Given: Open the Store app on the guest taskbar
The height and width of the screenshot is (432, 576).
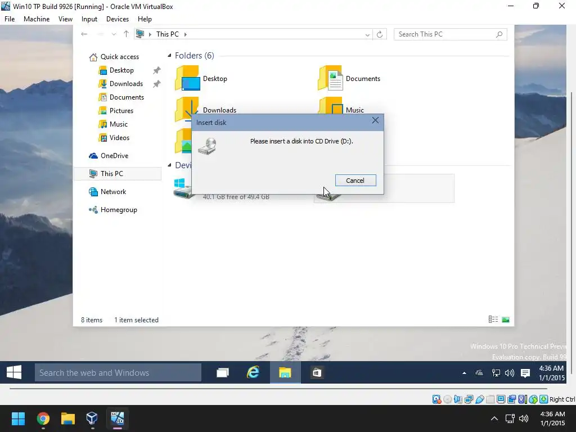Looking at the screenshot, I should click(317, 373).
